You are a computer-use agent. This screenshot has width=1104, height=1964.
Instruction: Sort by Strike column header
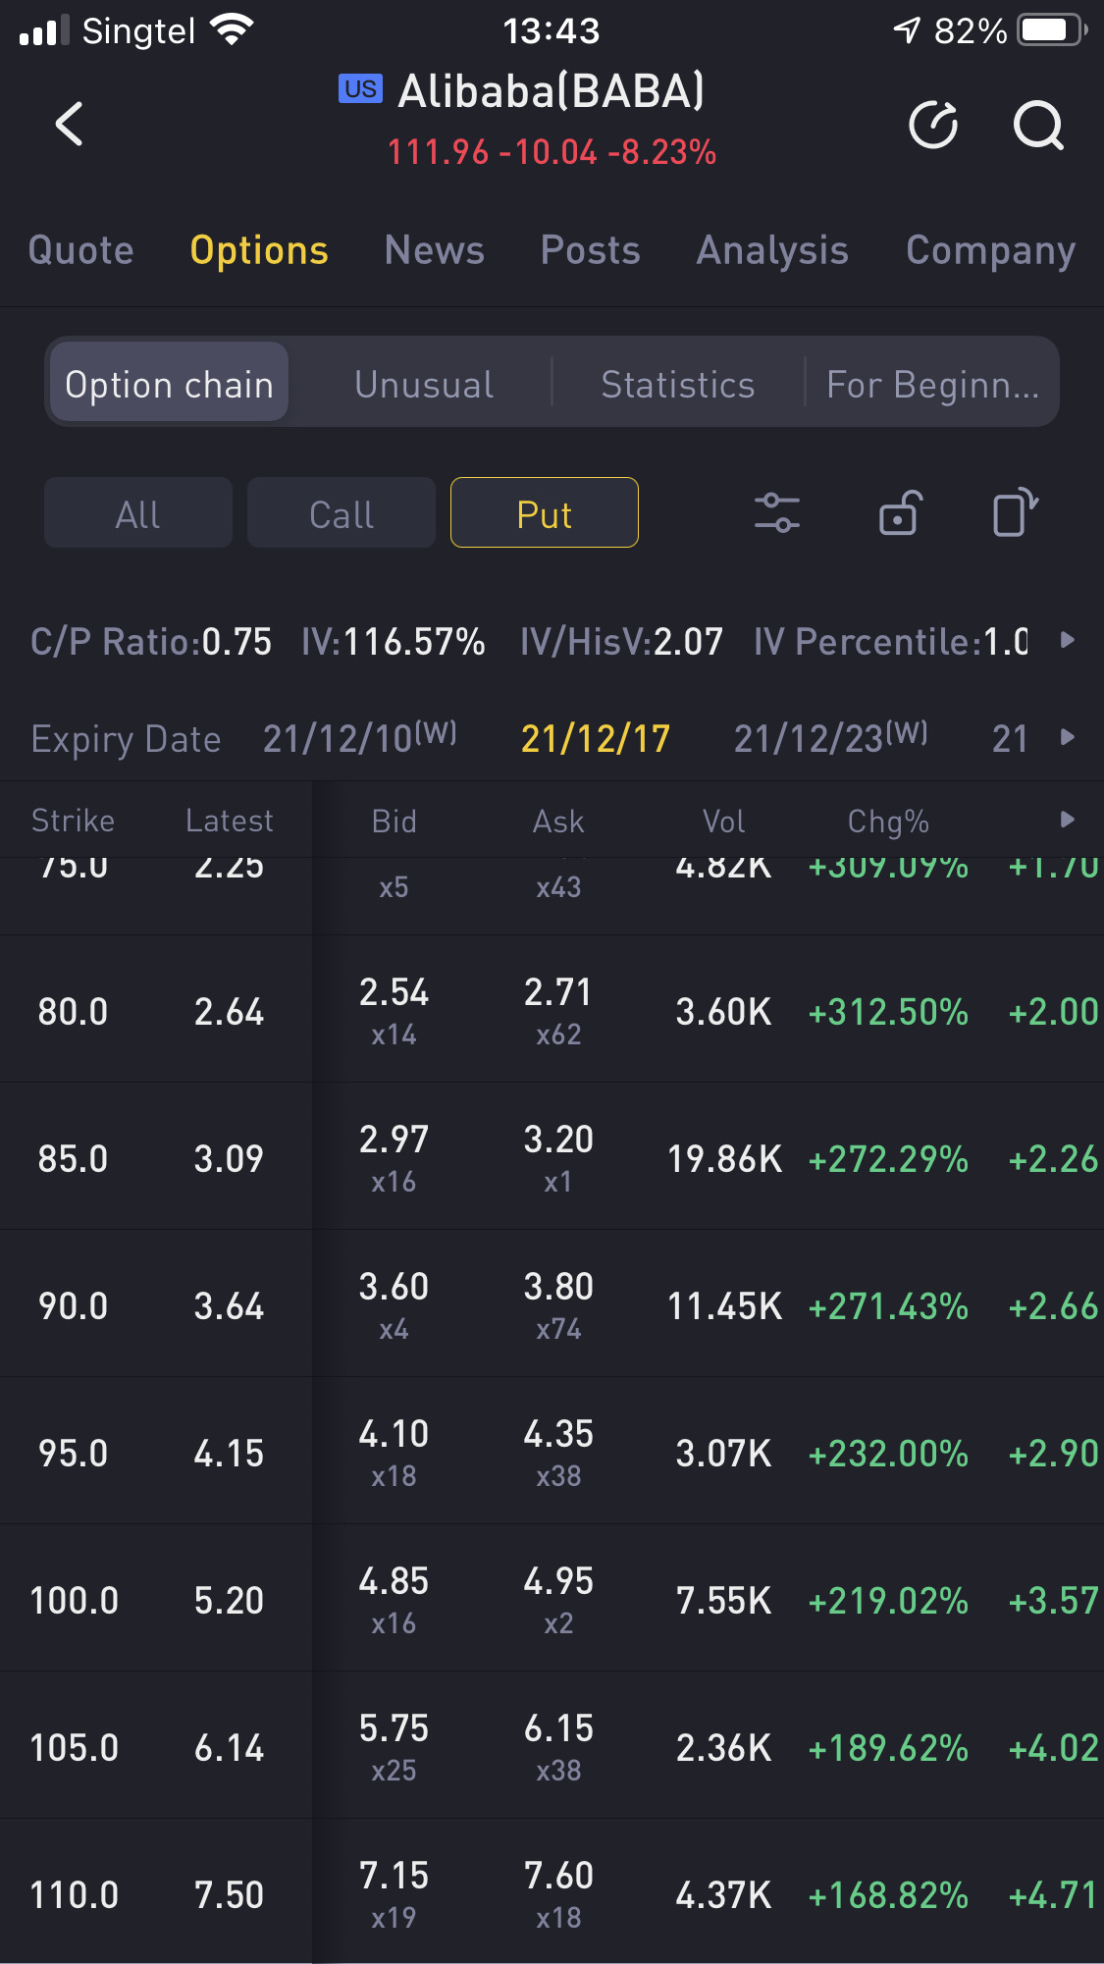pos(73,821)
